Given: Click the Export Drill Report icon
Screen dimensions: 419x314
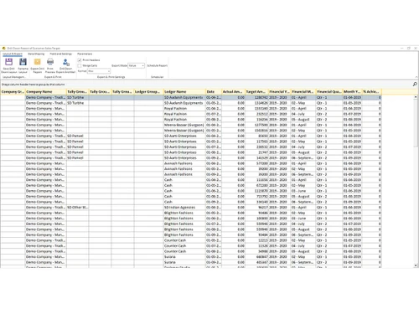Looking at the screenshot, I should click(38, 62).
